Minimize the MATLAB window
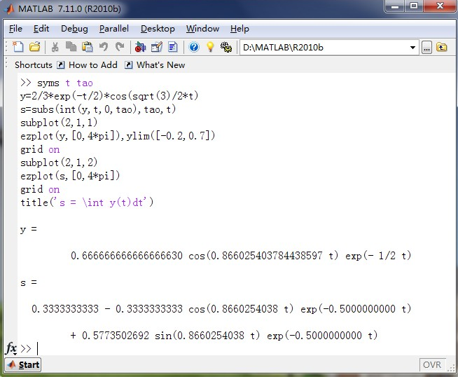458x377 pixels. coord(395,6)
